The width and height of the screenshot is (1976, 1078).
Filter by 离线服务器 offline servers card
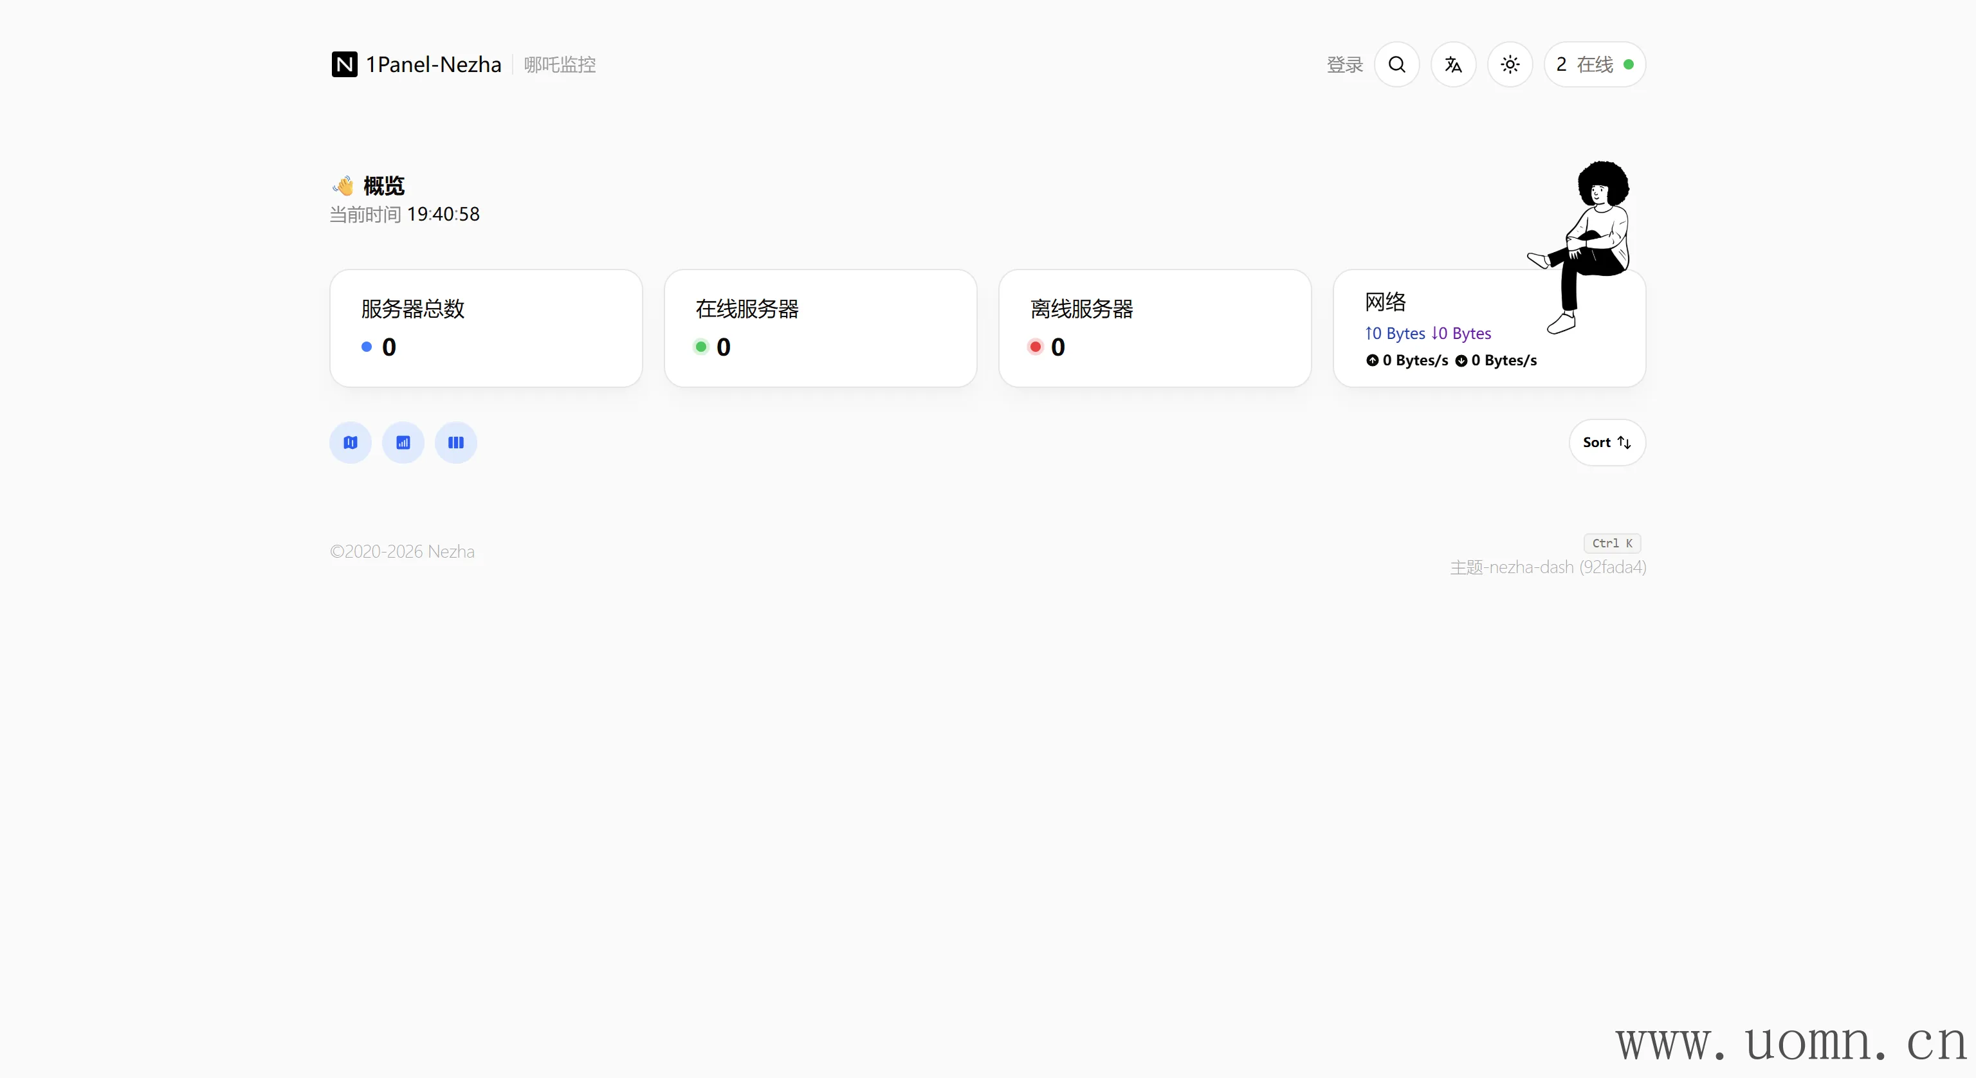[x=1155, y=329]
